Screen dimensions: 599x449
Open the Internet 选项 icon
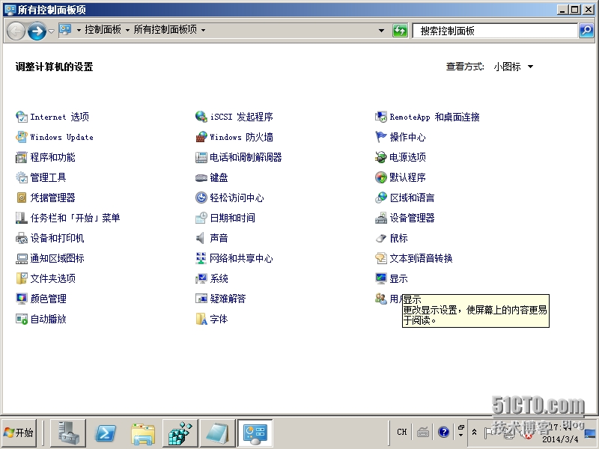[22, 117]
